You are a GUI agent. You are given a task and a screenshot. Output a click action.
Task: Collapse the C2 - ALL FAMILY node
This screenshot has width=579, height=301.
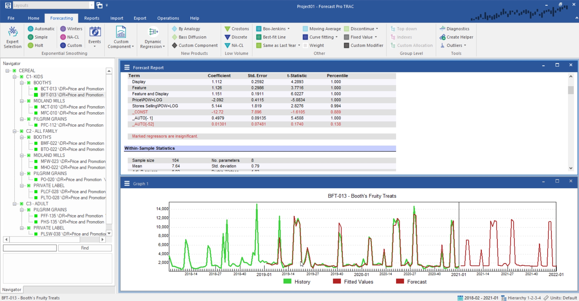(15, 131)
